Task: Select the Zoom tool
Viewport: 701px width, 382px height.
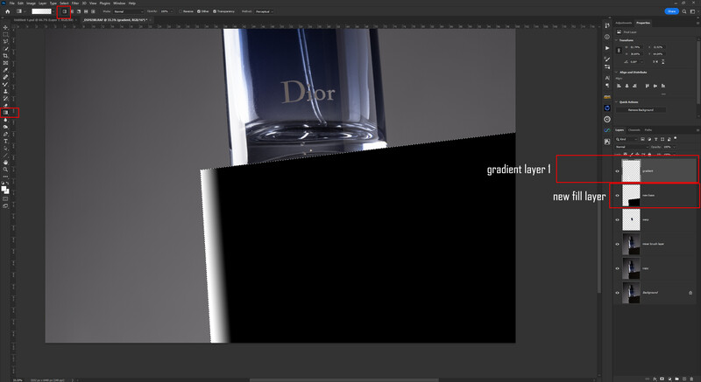Action: [x=5, y=170]
